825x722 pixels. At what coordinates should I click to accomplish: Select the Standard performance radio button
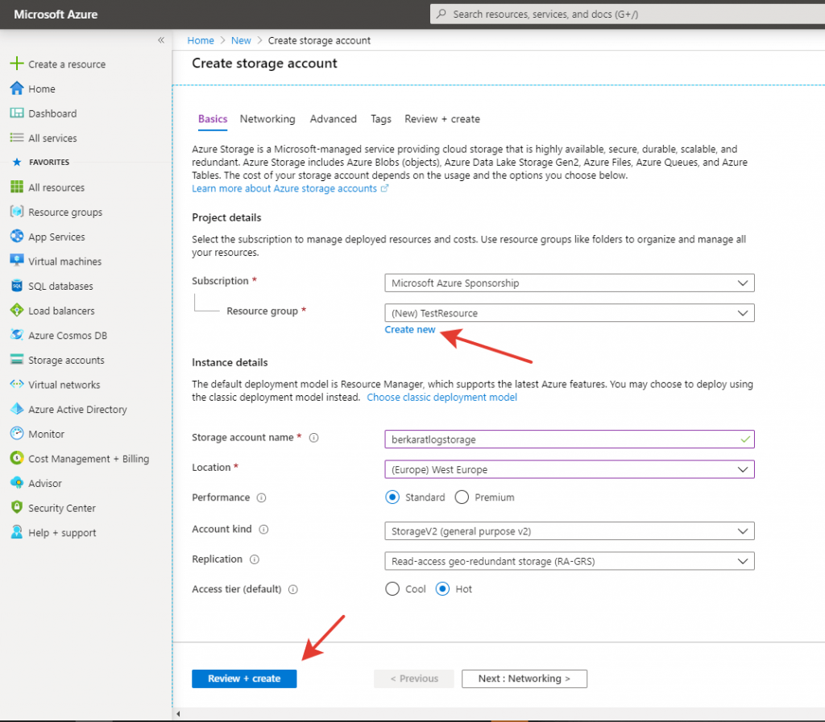tap(392, 497)
